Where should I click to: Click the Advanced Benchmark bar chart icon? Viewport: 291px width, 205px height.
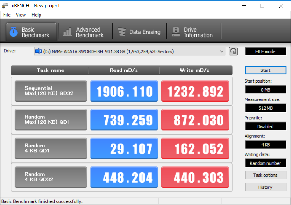68,32
